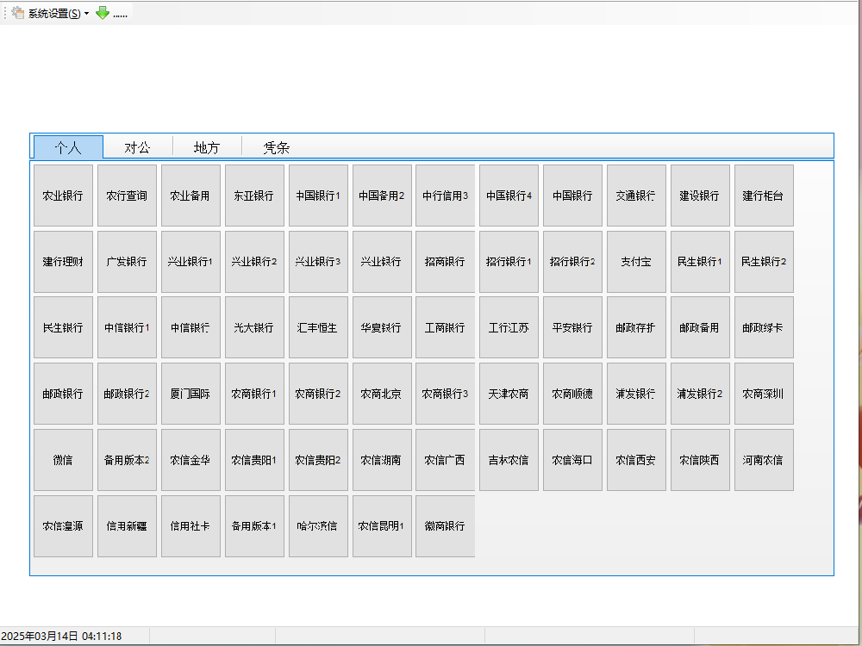Open the 光大银行 button
This screenshot has height=646, width=862.
pos(254,328)
